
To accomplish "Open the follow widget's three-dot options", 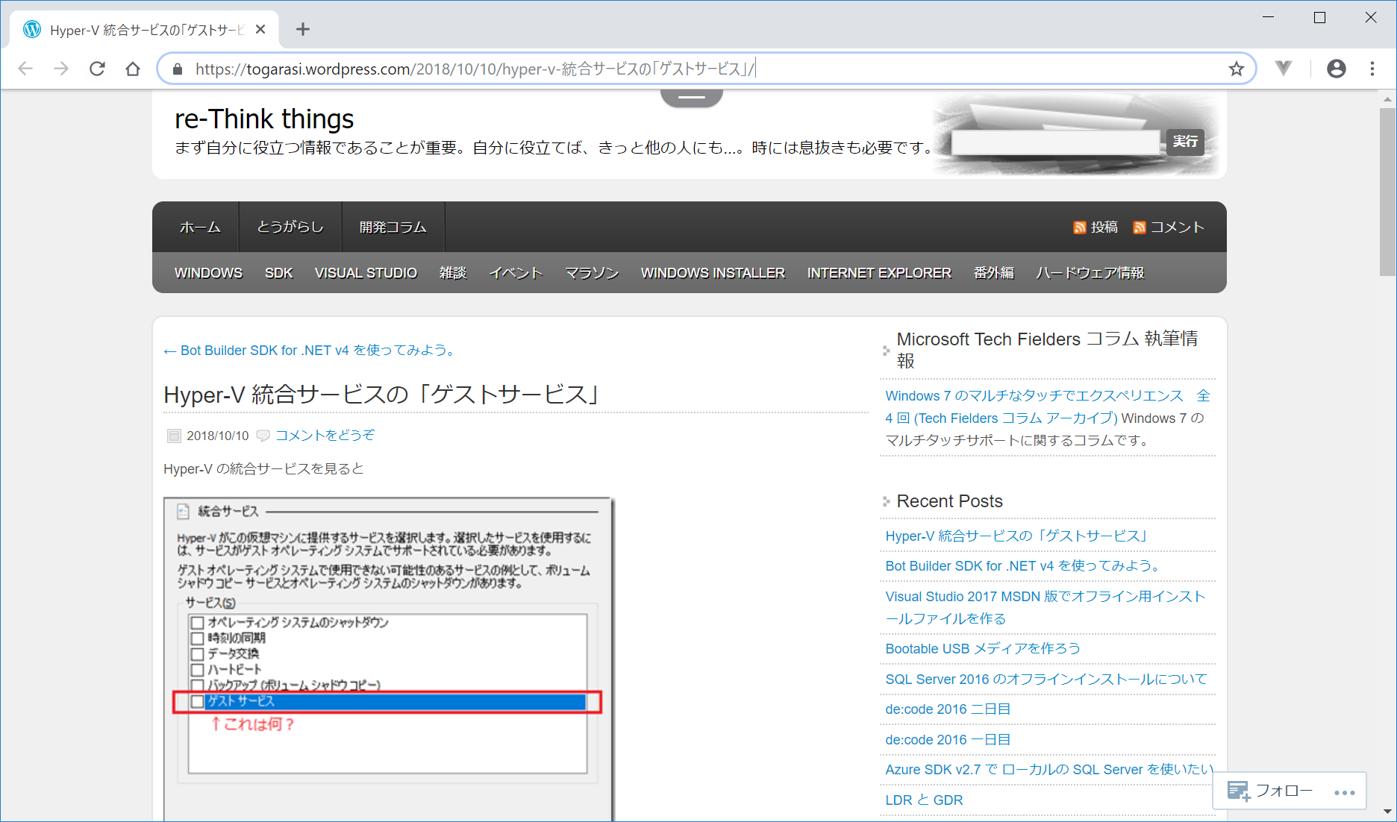I will tap(1344, 792).
